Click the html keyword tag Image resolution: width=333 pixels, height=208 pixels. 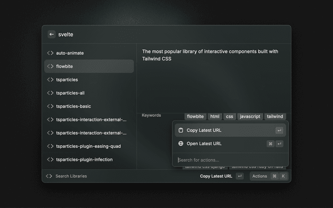click(214, 116)
